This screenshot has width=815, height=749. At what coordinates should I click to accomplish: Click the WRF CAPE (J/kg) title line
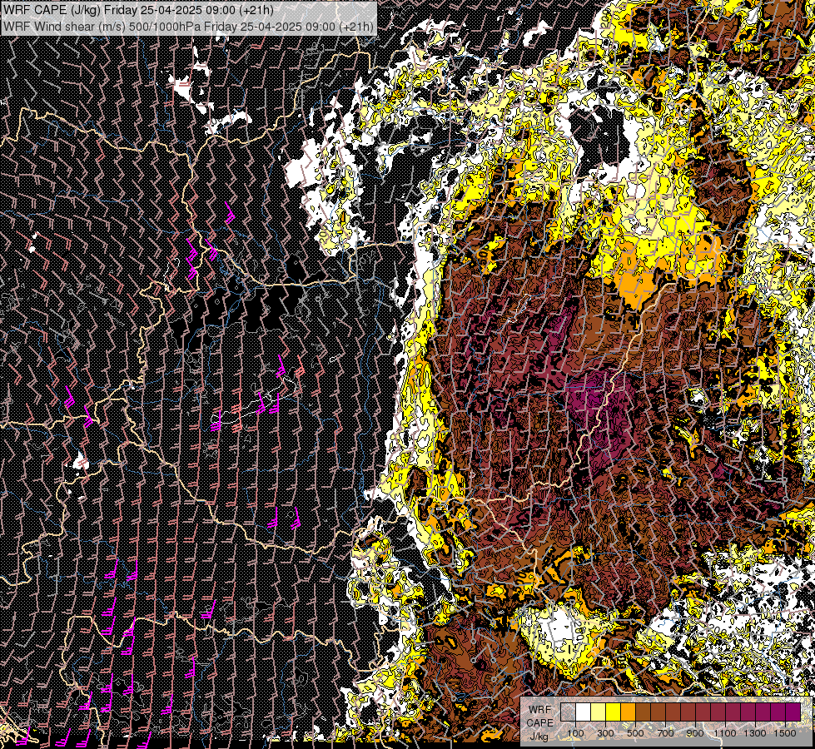click(x=138, y=10)
